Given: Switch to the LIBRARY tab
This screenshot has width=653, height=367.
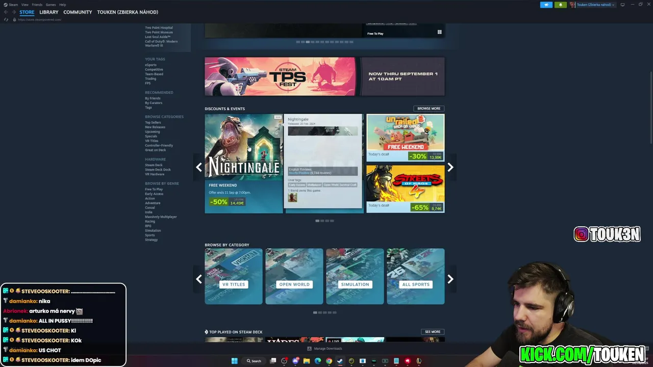Looking at the screenshot, I should [49, 12].
